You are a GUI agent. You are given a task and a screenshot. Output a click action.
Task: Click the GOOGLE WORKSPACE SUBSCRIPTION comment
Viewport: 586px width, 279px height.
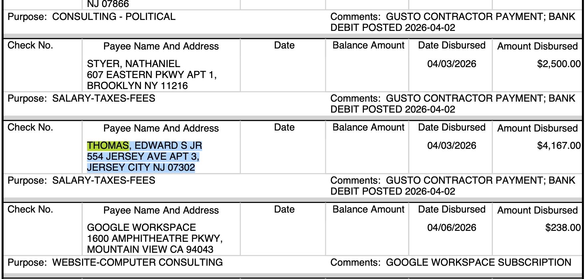478,262
